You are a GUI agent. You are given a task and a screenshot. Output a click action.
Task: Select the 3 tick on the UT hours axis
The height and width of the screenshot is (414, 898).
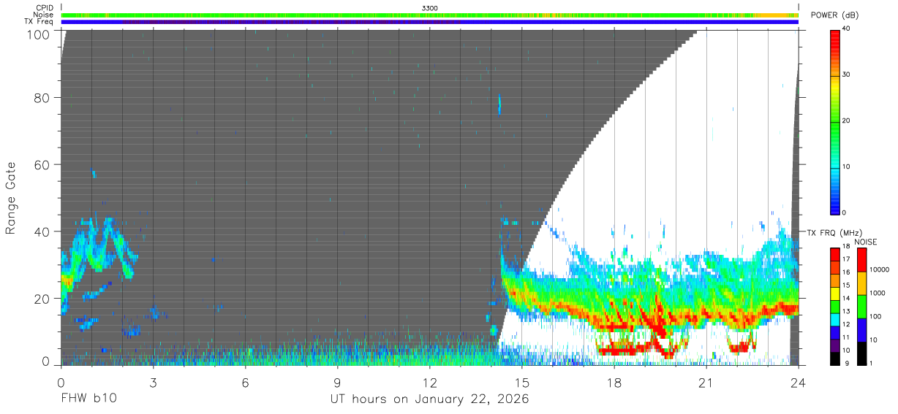154,382
